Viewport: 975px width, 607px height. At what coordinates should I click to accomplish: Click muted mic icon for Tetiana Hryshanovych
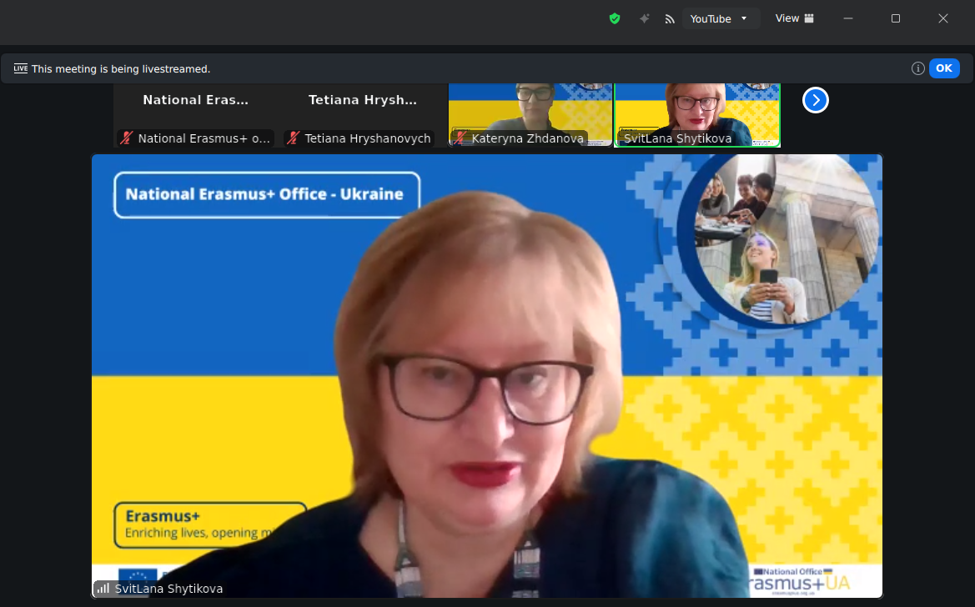point(293,138)
